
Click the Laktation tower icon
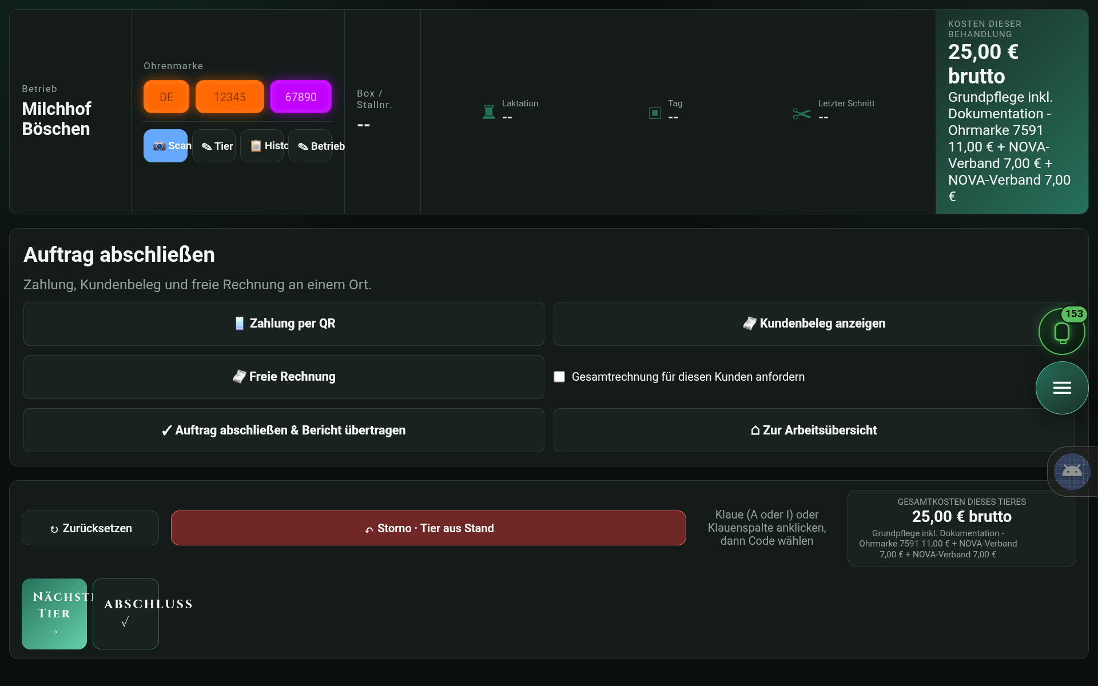click(489, 112)
